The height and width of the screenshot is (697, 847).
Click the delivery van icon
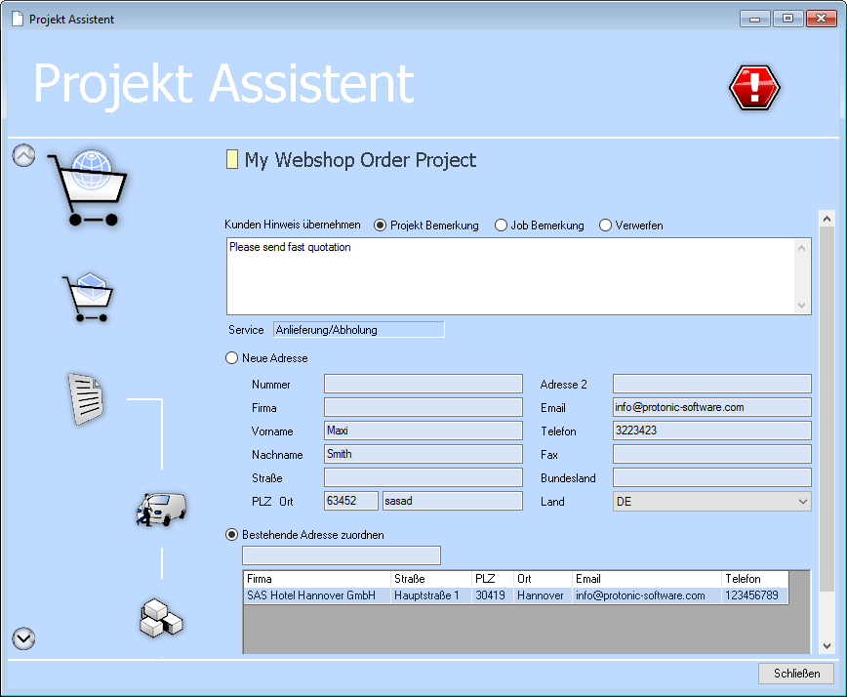pos(160,510)
